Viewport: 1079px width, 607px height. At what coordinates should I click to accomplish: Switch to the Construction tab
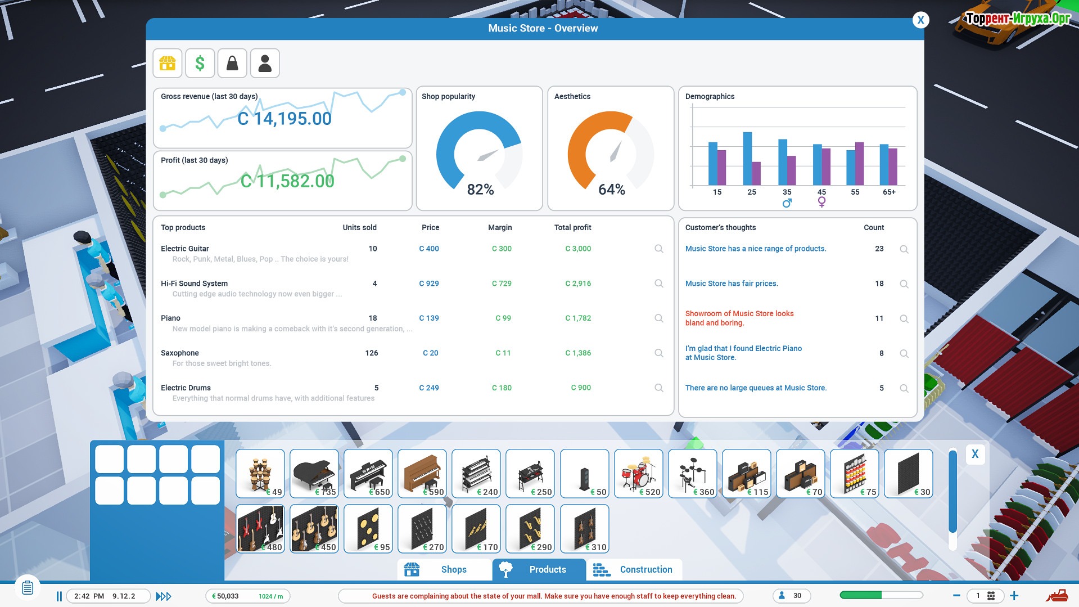(x=634, y=569)
